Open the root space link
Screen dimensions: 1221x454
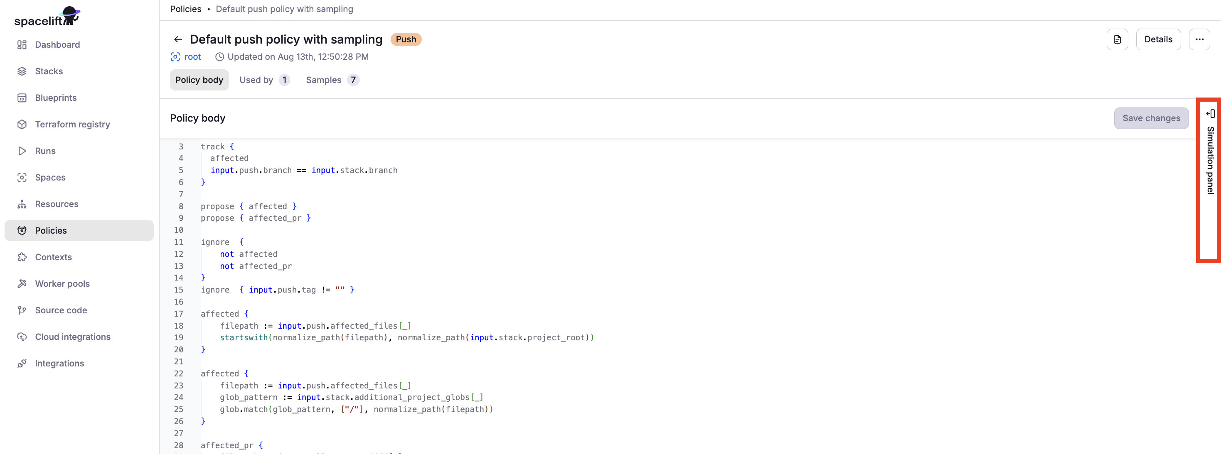[192, 57]
